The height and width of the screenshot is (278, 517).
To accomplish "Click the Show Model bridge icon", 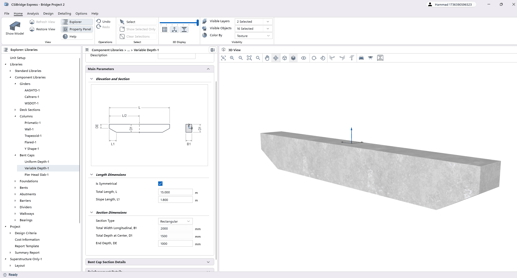I will click(x=15, y=26).
